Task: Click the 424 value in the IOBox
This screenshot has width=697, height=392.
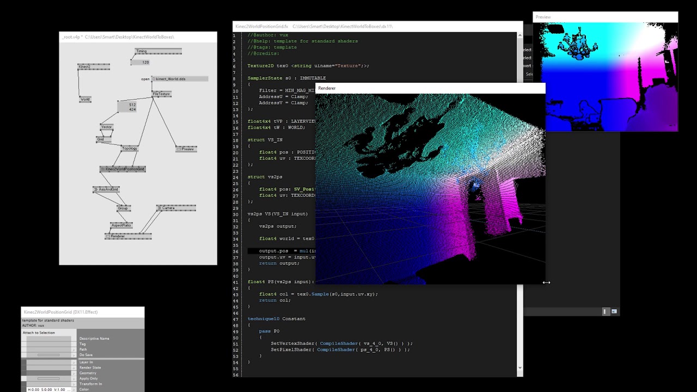Action: point(132,109)
